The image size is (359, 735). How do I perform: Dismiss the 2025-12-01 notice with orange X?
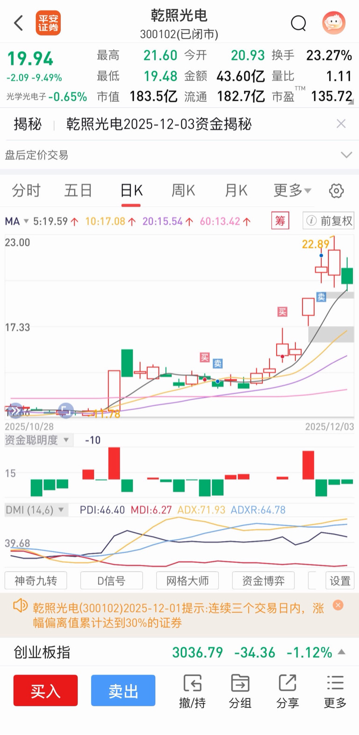(338, 605)
